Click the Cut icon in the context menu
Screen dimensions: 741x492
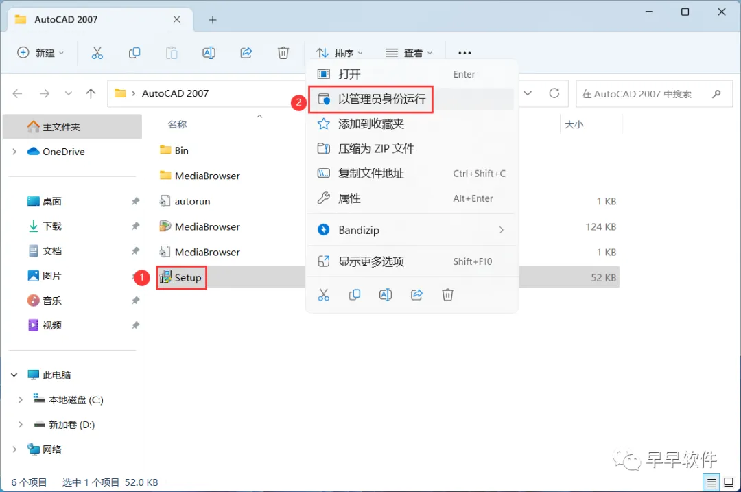pyautogui.click(x=323, y=295)
